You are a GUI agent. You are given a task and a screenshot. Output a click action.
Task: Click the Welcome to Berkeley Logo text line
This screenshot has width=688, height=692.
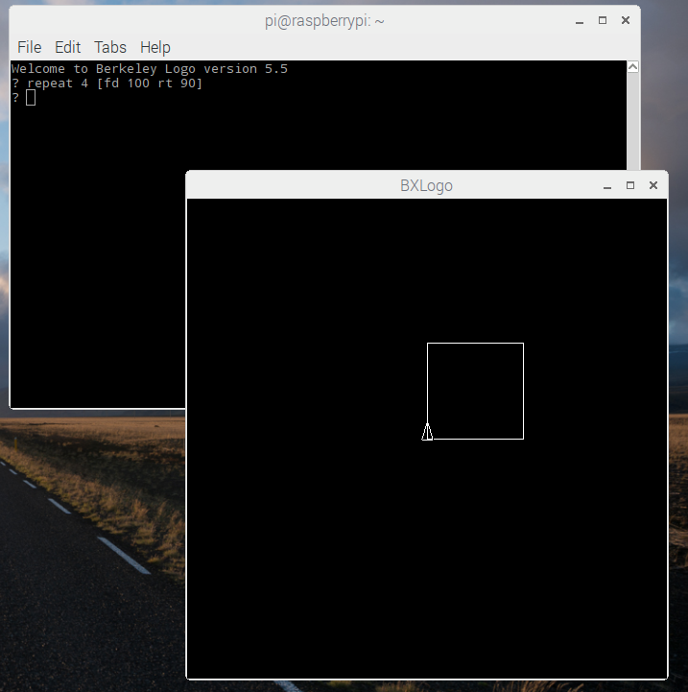pos(149,69)
